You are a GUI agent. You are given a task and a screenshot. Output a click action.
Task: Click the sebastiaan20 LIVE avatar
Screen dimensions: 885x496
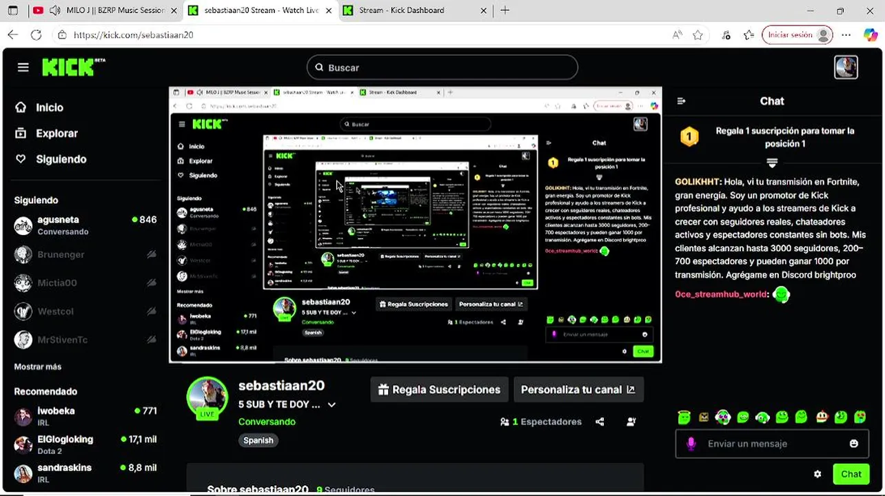tap(207, 398)
